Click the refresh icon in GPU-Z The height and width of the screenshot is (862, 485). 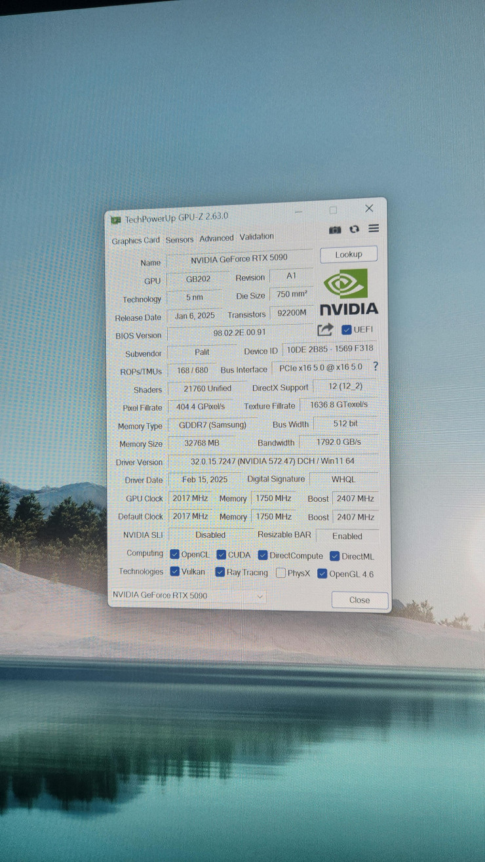pos(355,230)
